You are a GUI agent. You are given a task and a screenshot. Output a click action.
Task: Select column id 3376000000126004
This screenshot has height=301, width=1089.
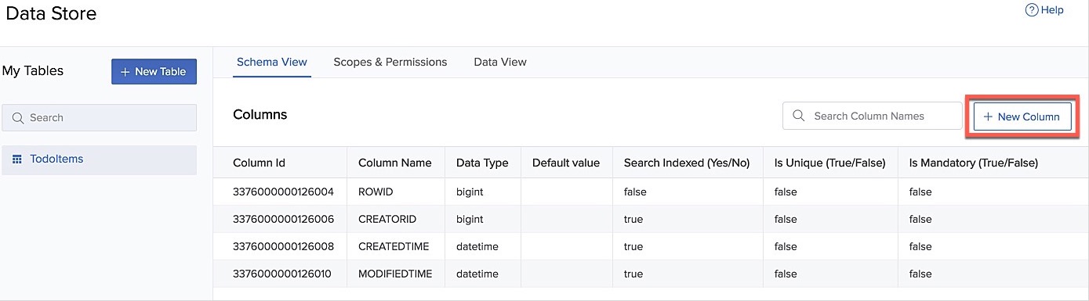pyautogui.click(x=283, y=192)
